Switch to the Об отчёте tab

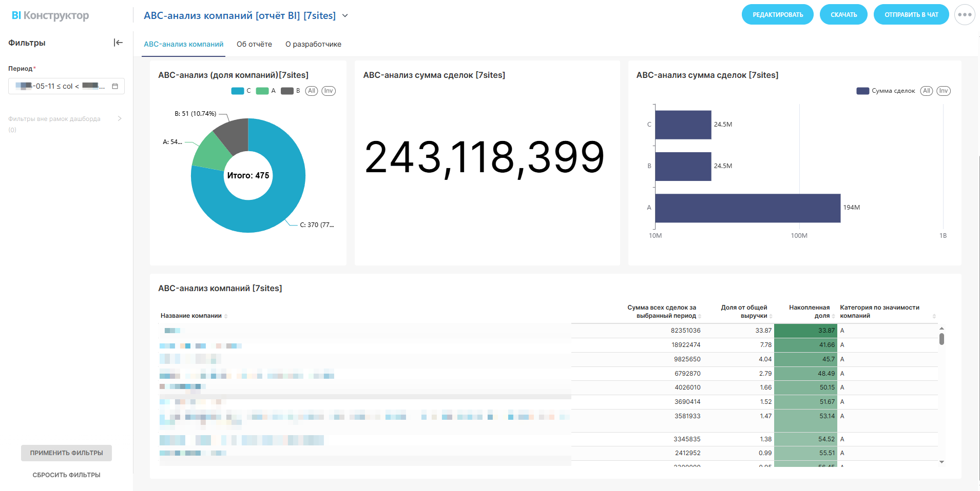click(254, 44)
